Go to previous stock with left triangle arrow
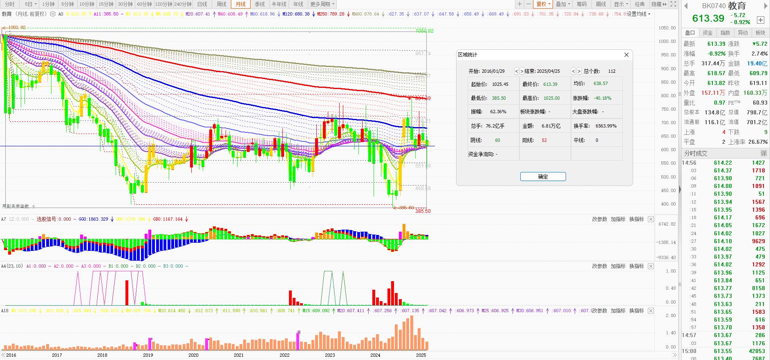770x360 pixels. 686,6
